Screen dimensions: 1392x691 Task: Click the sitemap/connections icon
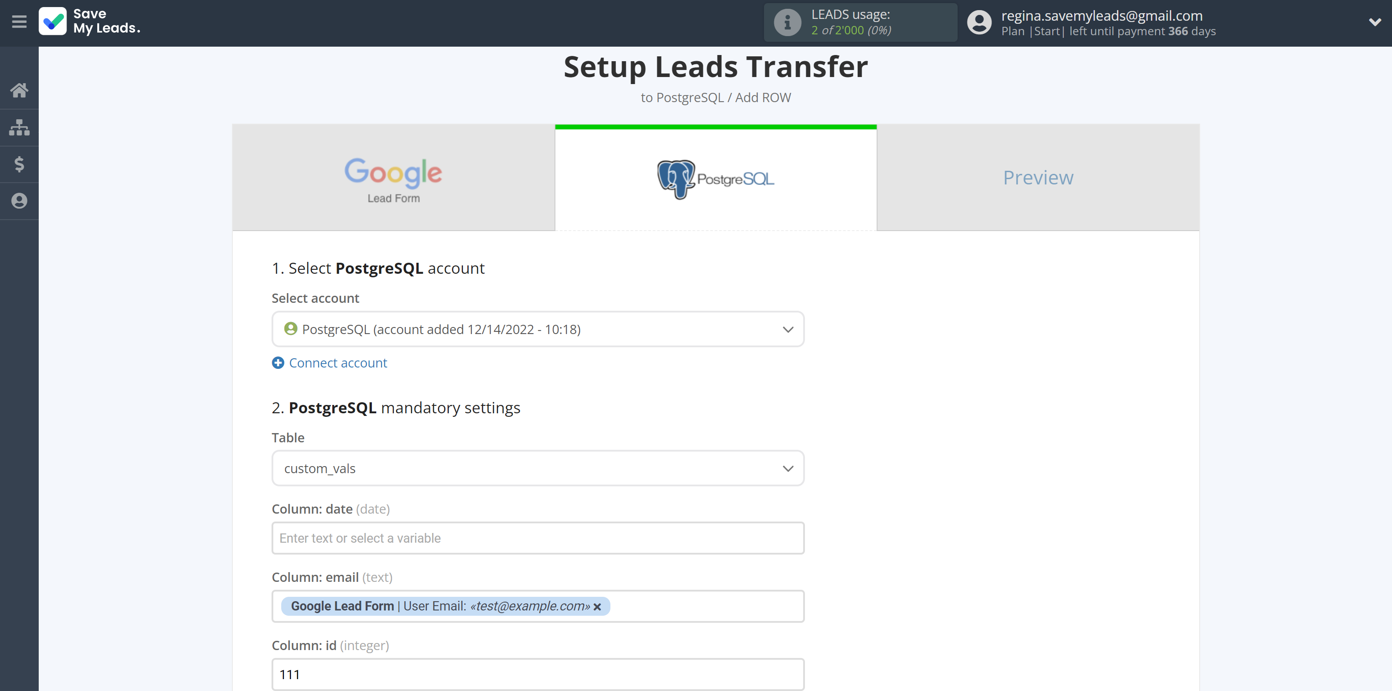19,126
